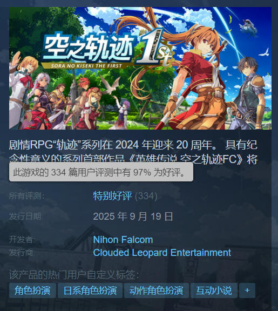Click the Sora no Kiseki header image
This screenshot has height=311, width=278.
pos(140,68)
